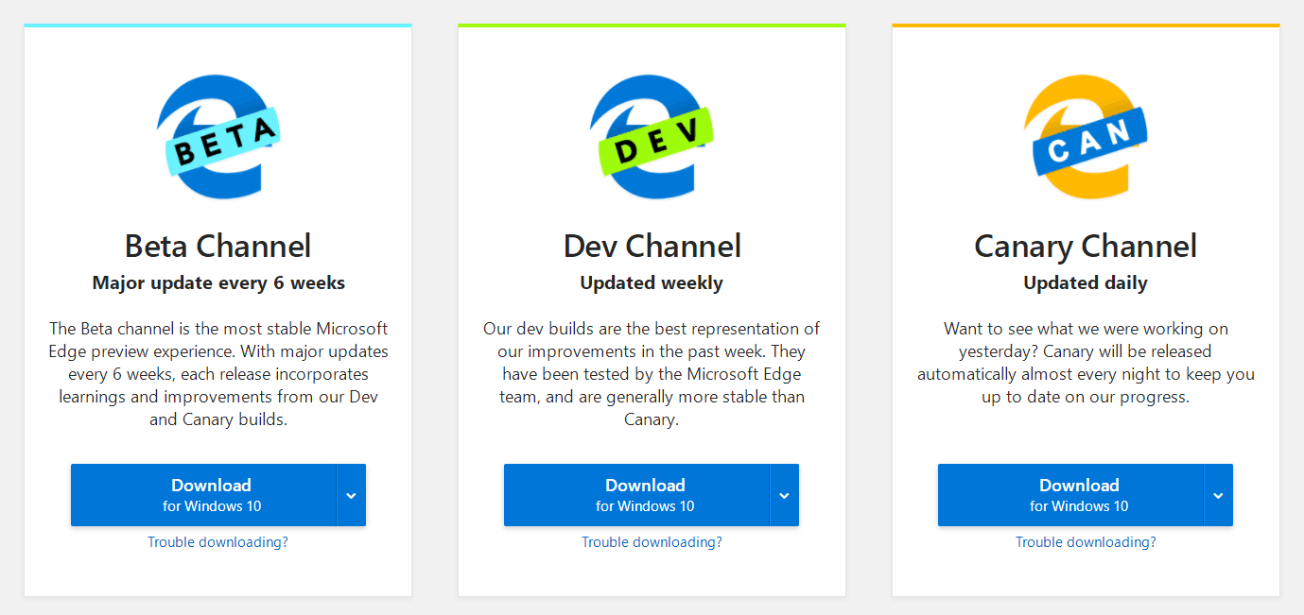Download Canary Channel for Windows 10
The width and height of the screenshot is (1304, 615).
[x=1070, y=495]
